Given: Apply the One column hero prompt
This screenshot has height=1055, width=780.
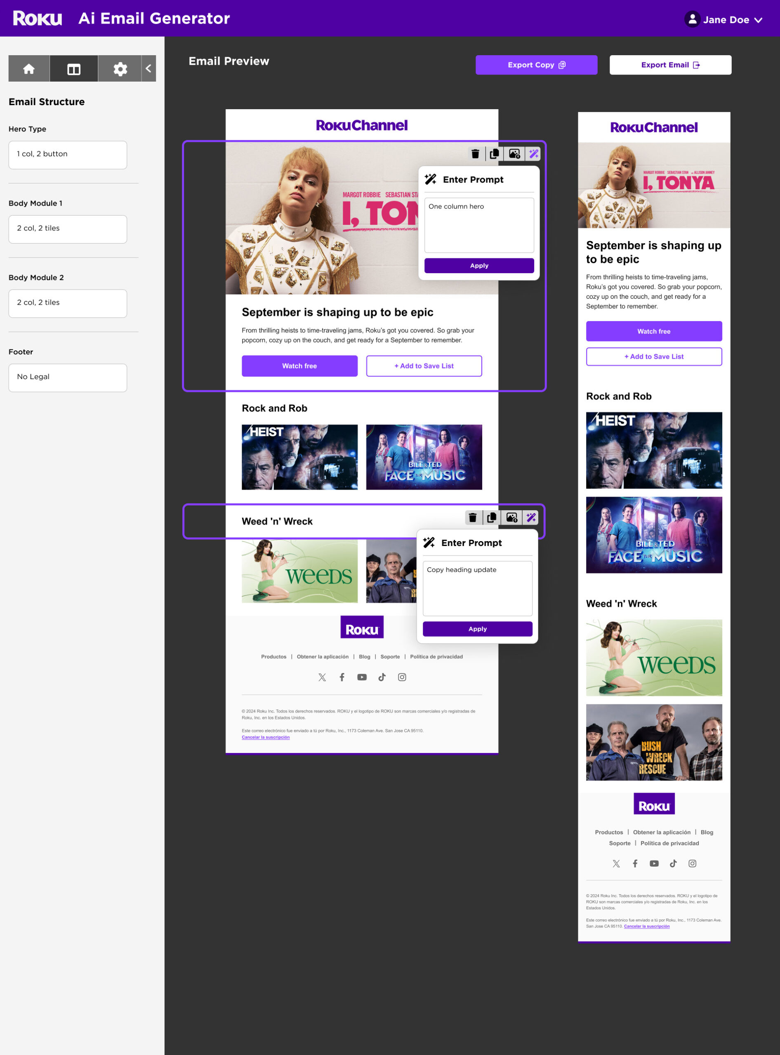Looking at the screenshot, I should click(x=479, y=265).
